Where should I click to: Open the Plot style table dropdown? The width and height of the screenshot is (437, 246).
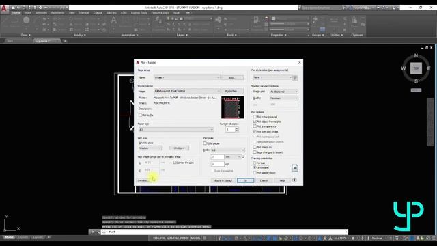(272, 77)
